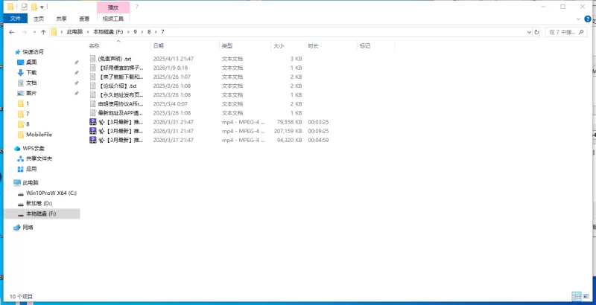The height and width of the screenshot is (305, 596).
Task: Sort by the 时长 column header
Action: (x=330, y=46)
